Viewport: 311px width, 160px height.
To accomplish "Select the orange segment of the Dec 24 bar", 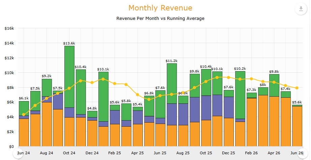I will pos(92,133).
